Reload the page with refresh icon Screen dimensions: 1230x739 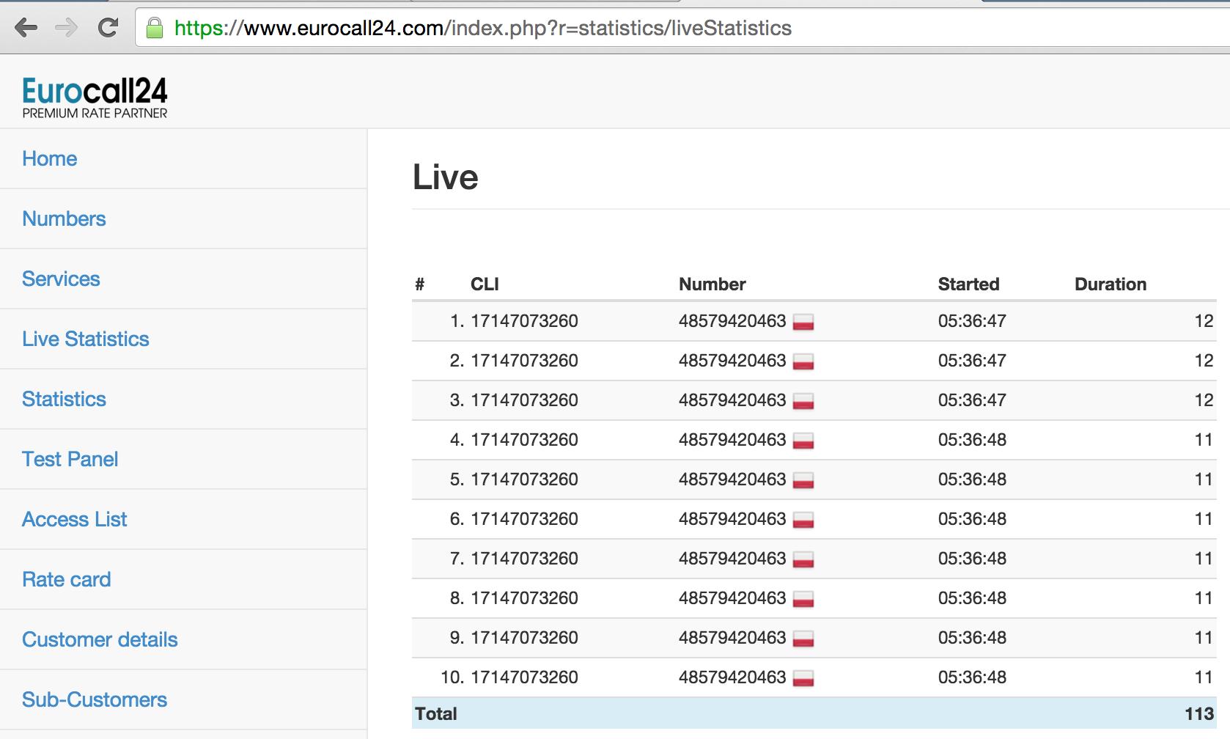click(108, 28)
